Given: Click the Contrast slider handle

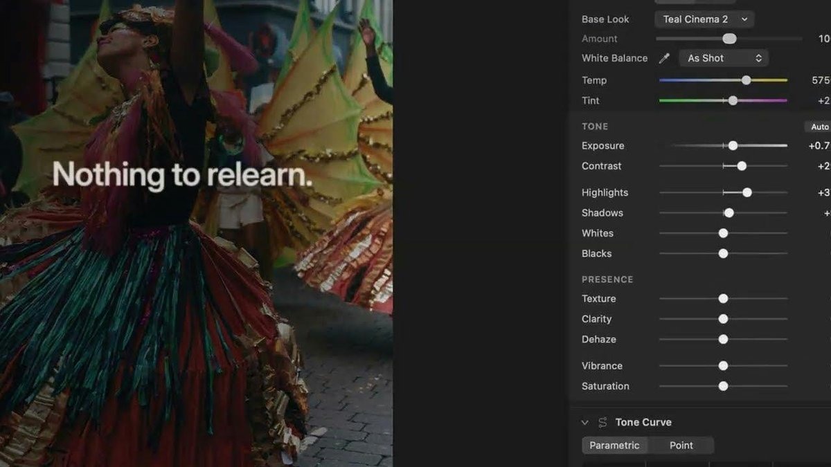Looking at the screenshot, I should coord(742,166).
